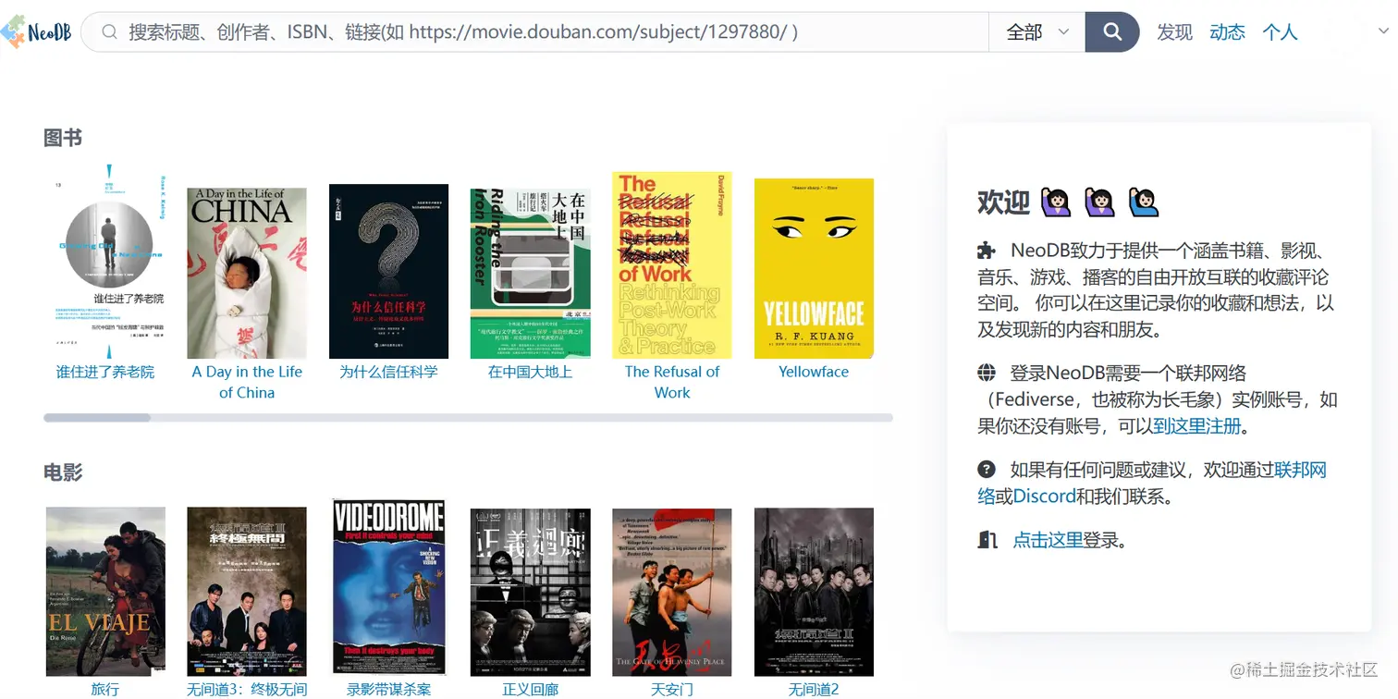This screenshot has width=1398, height=699.
Task: Click the NeoDB logo
Action: (x=36, y=32)
